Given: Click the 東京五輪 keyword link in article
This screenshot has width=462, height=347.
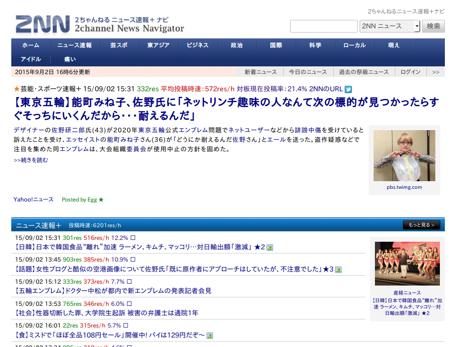Looking at the screenshot, I should [x=152, y=130].
